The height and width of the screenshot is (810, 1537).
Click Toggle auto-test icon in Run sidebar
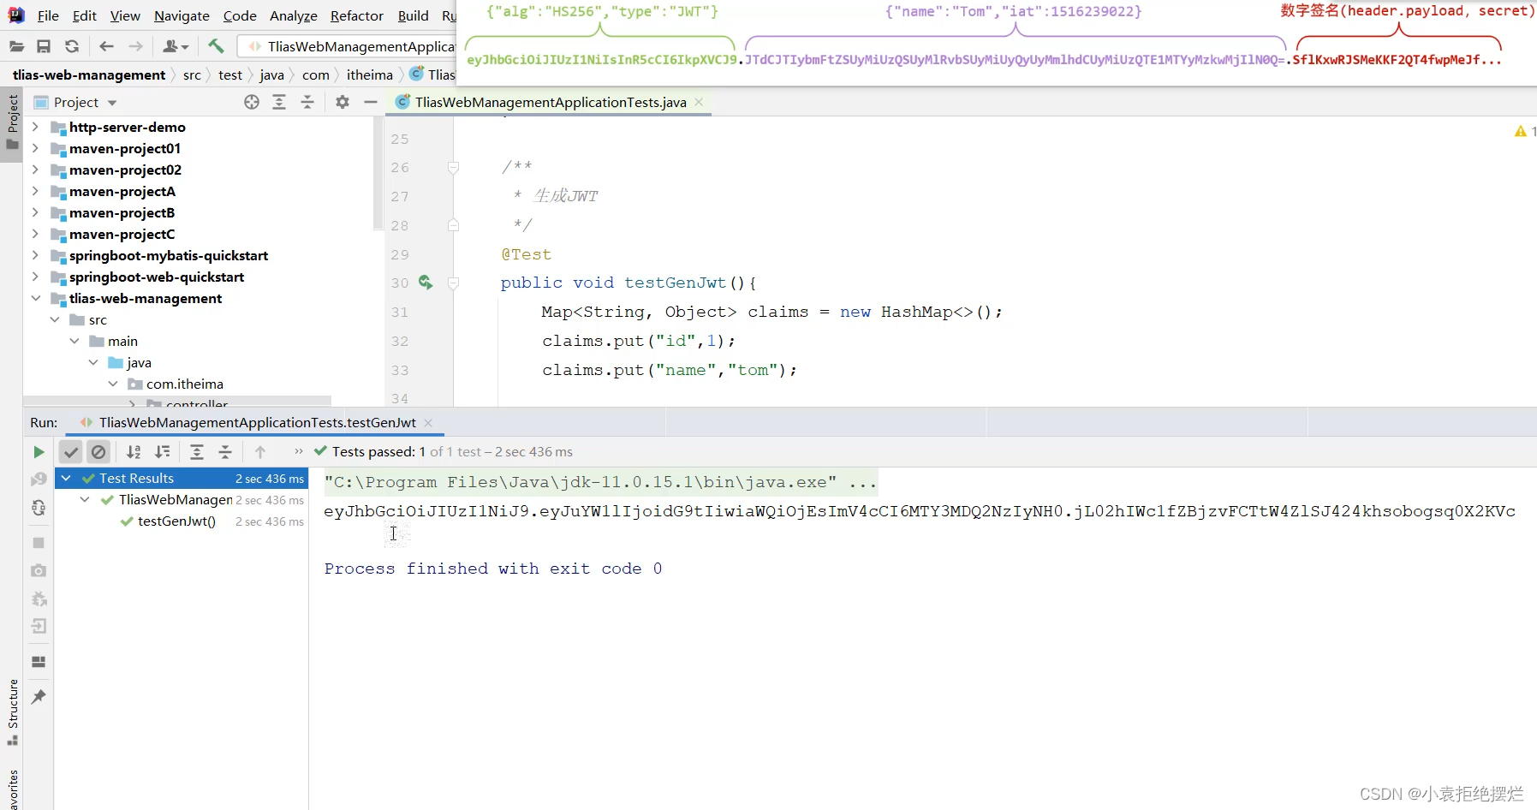(x=39, y=508)
